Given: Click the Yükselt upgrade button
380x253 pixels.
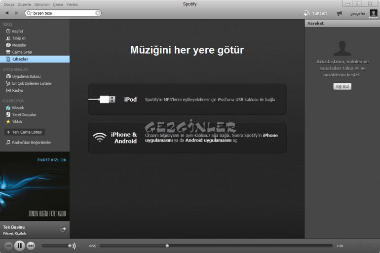Looking at the screenshot, I should click(315, 13).
